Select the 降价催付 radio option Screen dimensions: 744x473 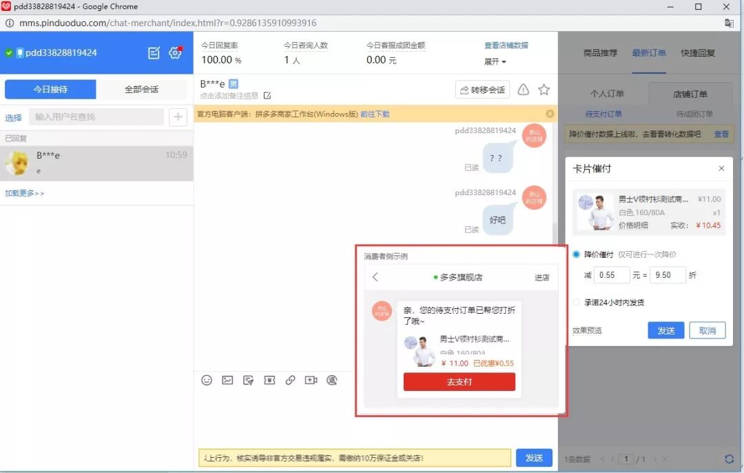[576, 254]
